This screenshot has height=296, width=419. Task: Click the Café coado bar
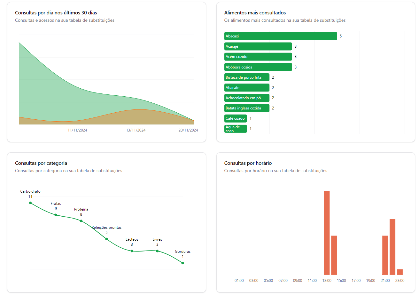coord(236,118)
